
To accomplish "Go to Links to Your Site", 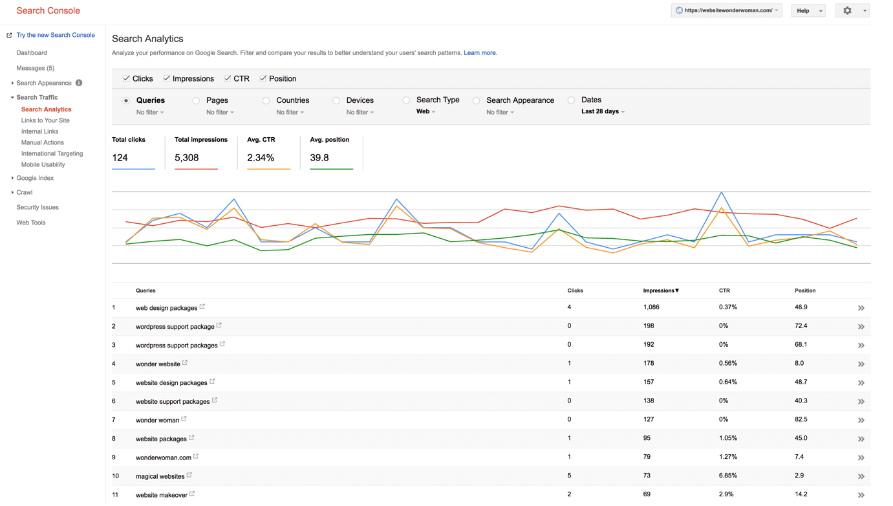I will tap(45, 120).
